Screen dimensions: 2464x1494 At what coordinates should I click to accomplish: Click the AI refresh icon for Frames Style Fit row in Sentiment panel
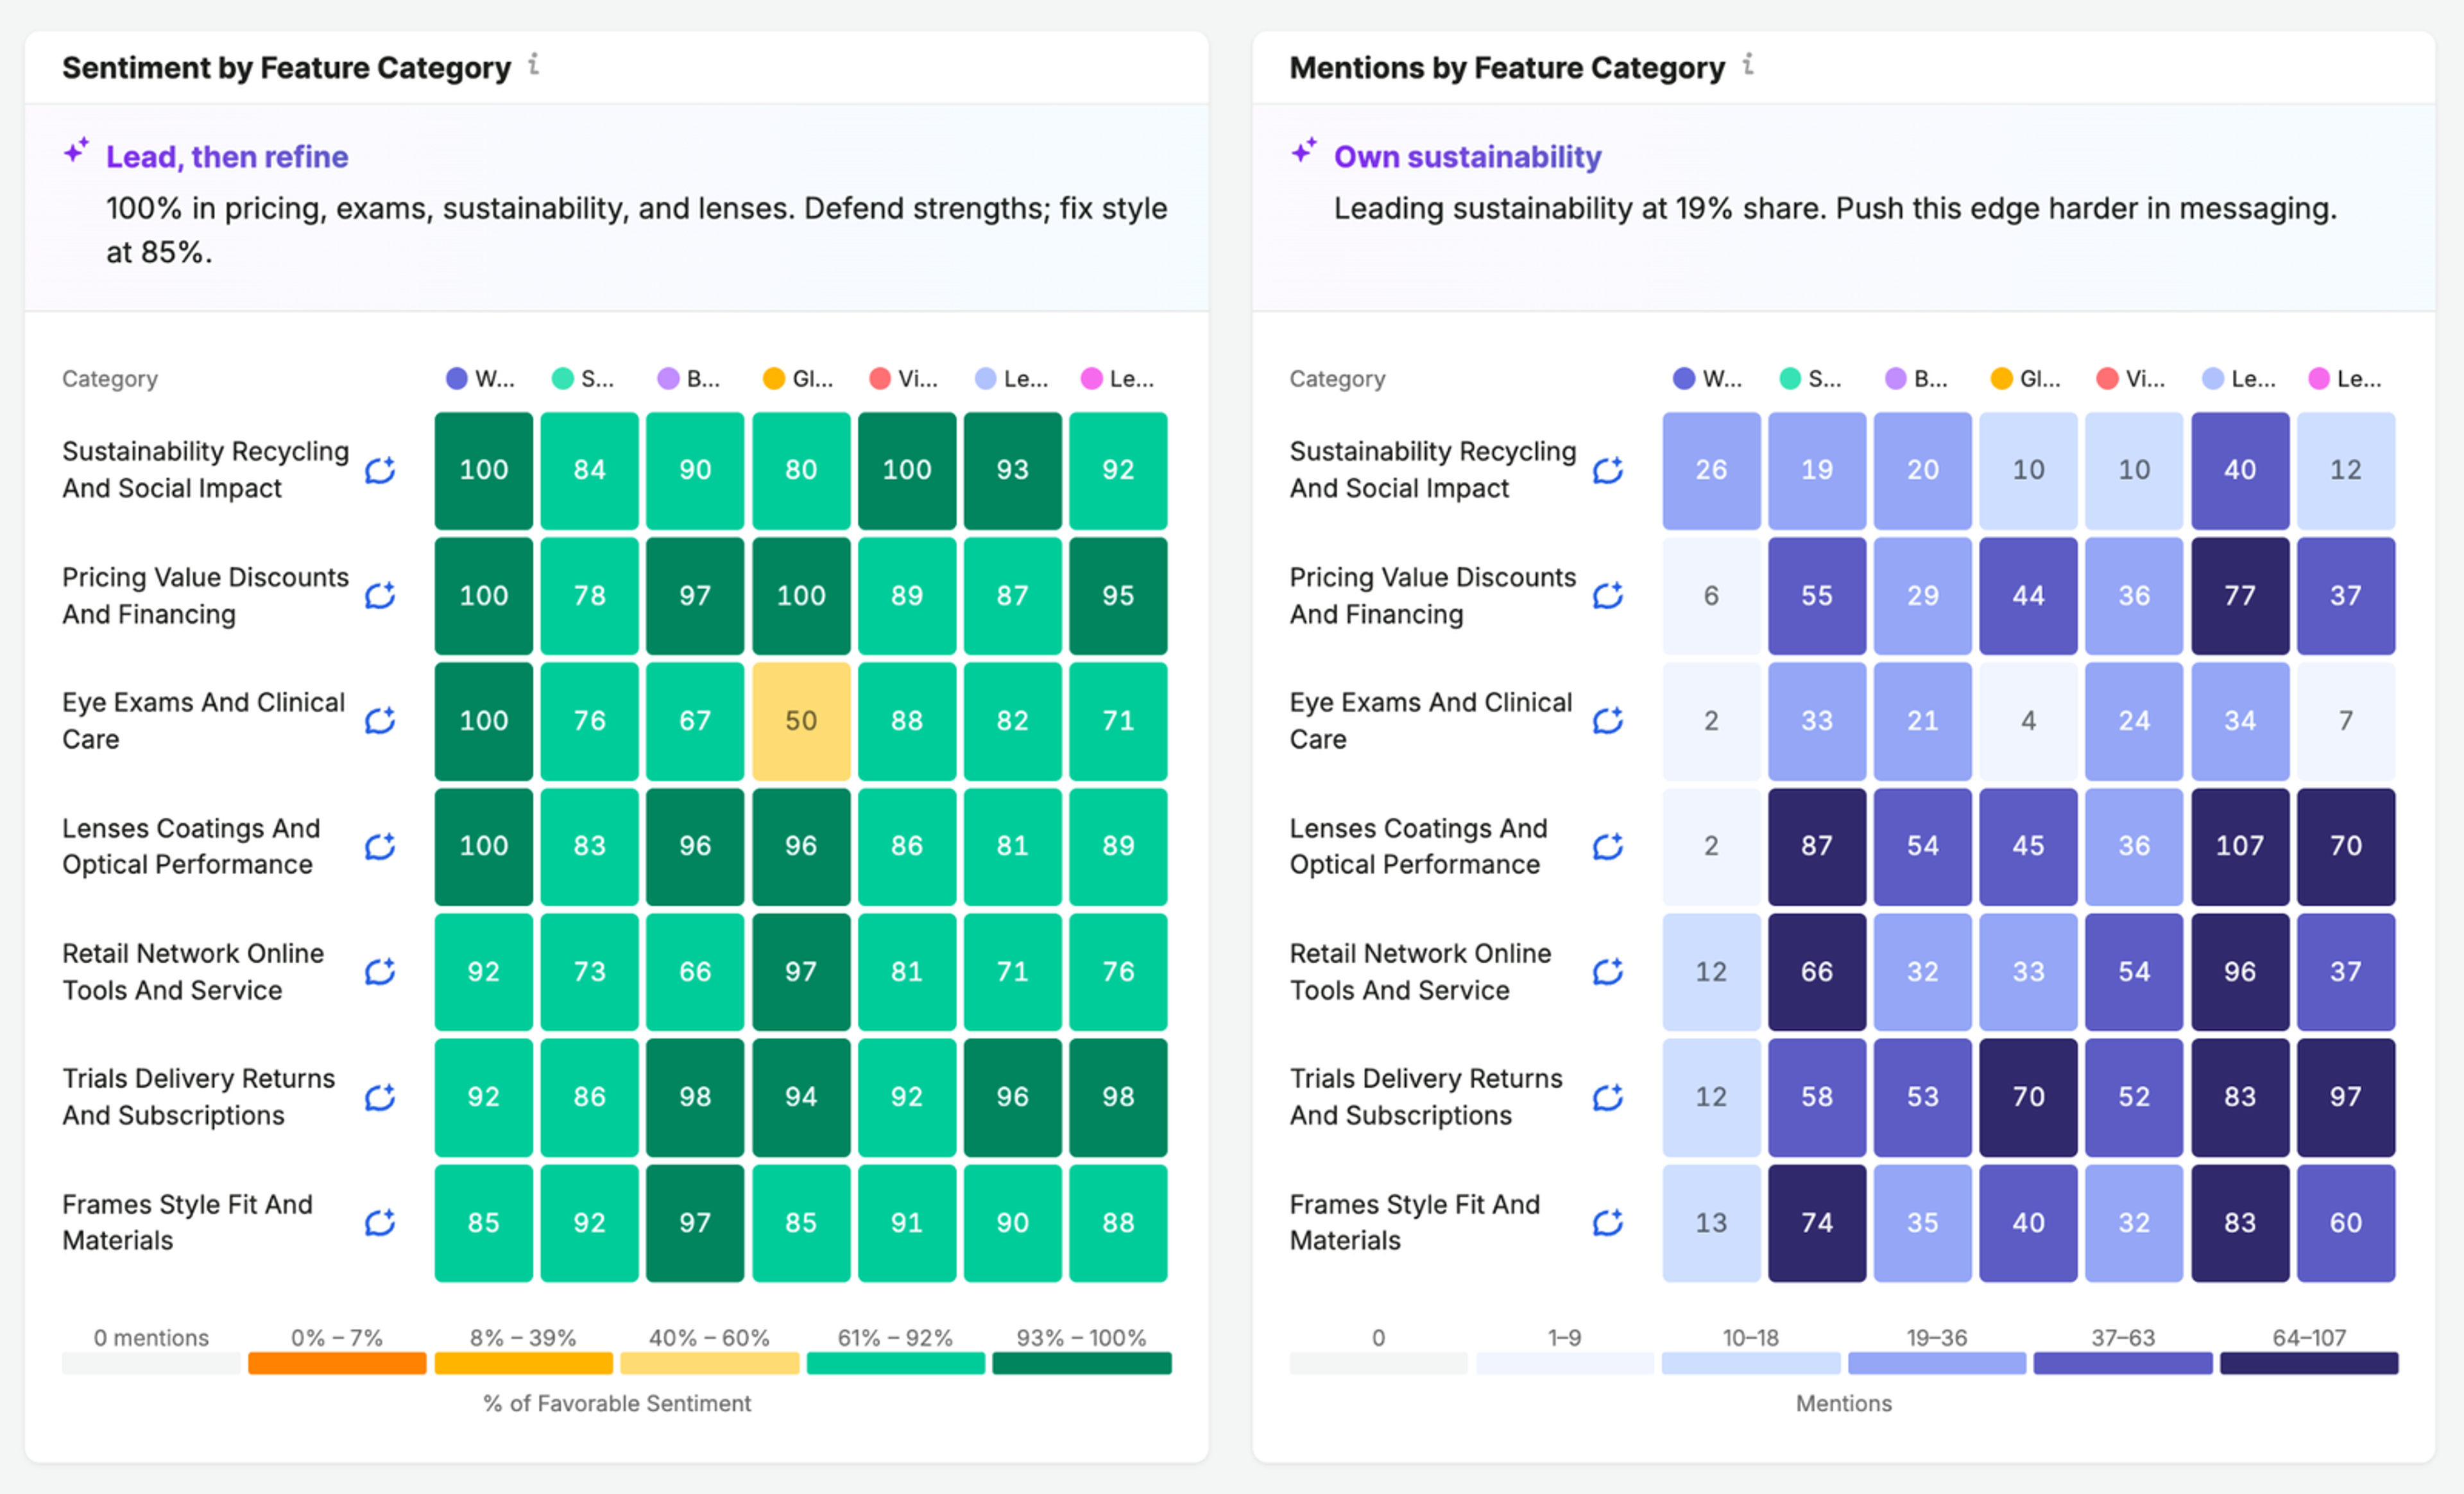[x=380, y=1223]
